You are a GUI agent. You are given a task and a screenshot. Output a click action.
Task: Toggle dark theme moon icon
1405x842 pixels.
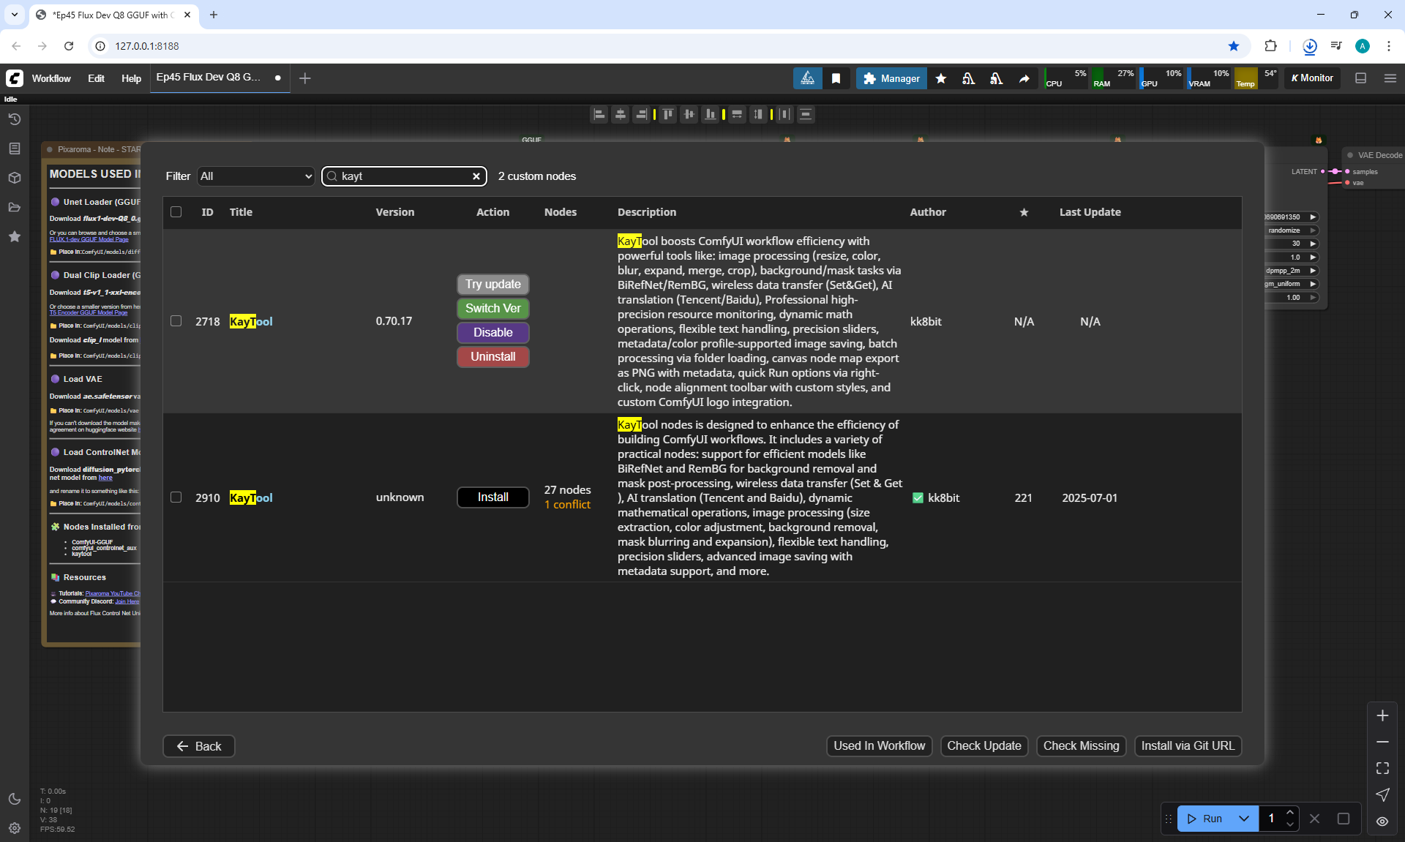pyautogui.click(x=15, y=799)
